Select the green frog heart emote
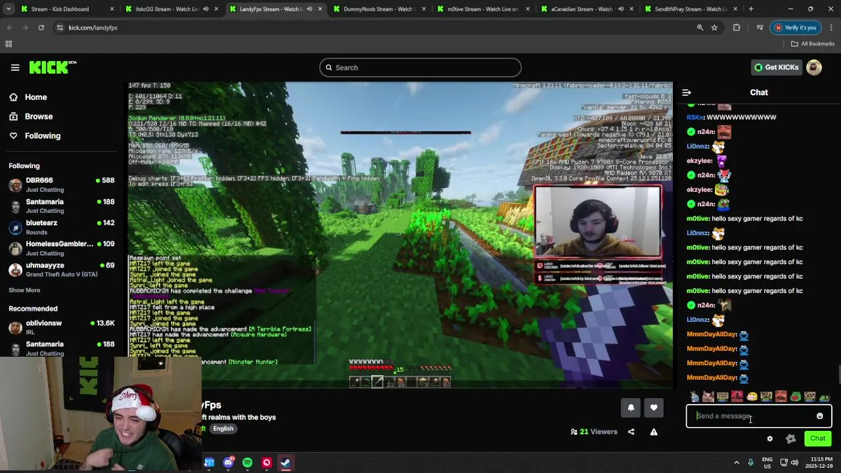Viewport: 841px width, 473px height. 795,397
